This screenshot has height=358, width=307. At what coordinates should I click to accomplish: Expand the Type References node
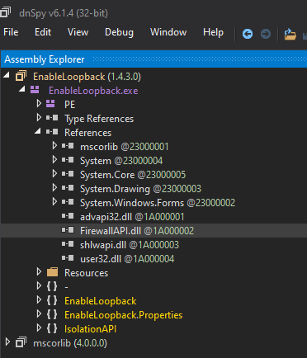pos(39,118)
